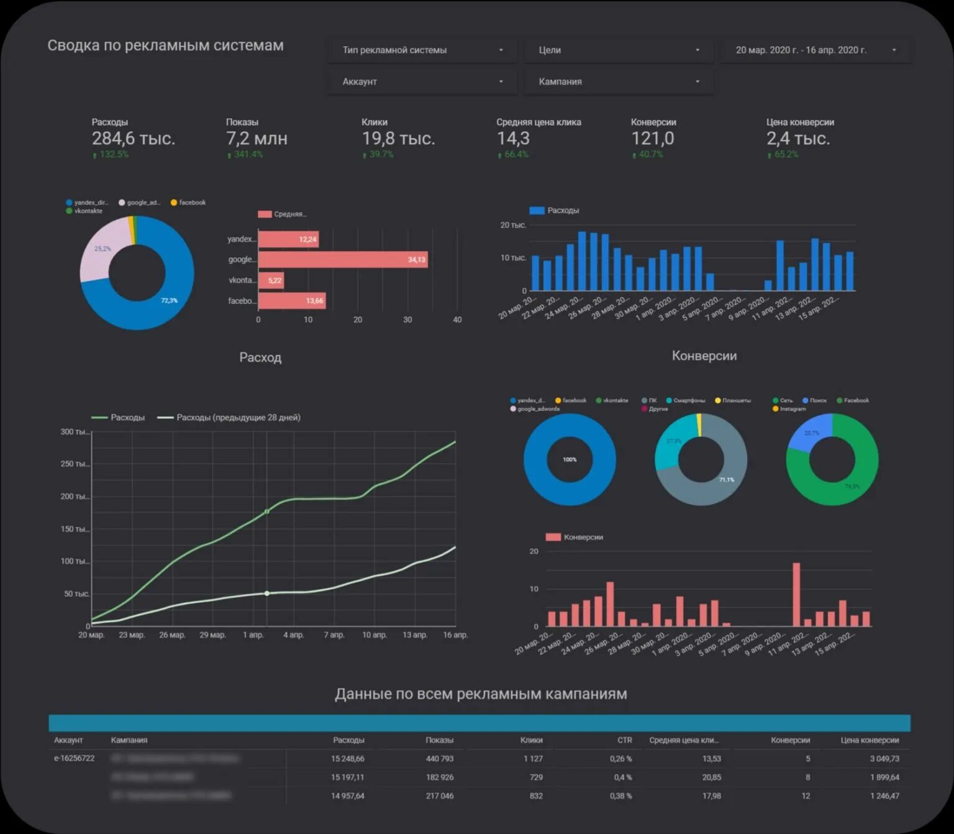The image size is (954, 834).
Task: Expand the Кампания filter dropdown
Action: tap(619, 81)
